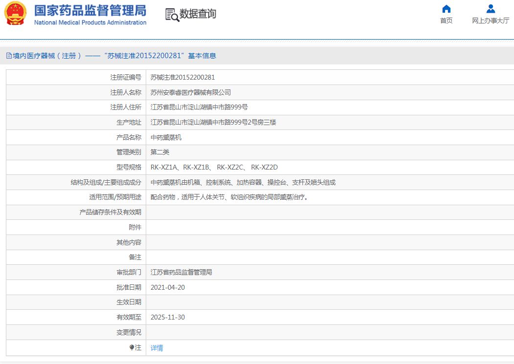Select registration number value 苏械注准20152200281 in table
Viewport: 514px width, 364px height.
click(x=182, y=77)
